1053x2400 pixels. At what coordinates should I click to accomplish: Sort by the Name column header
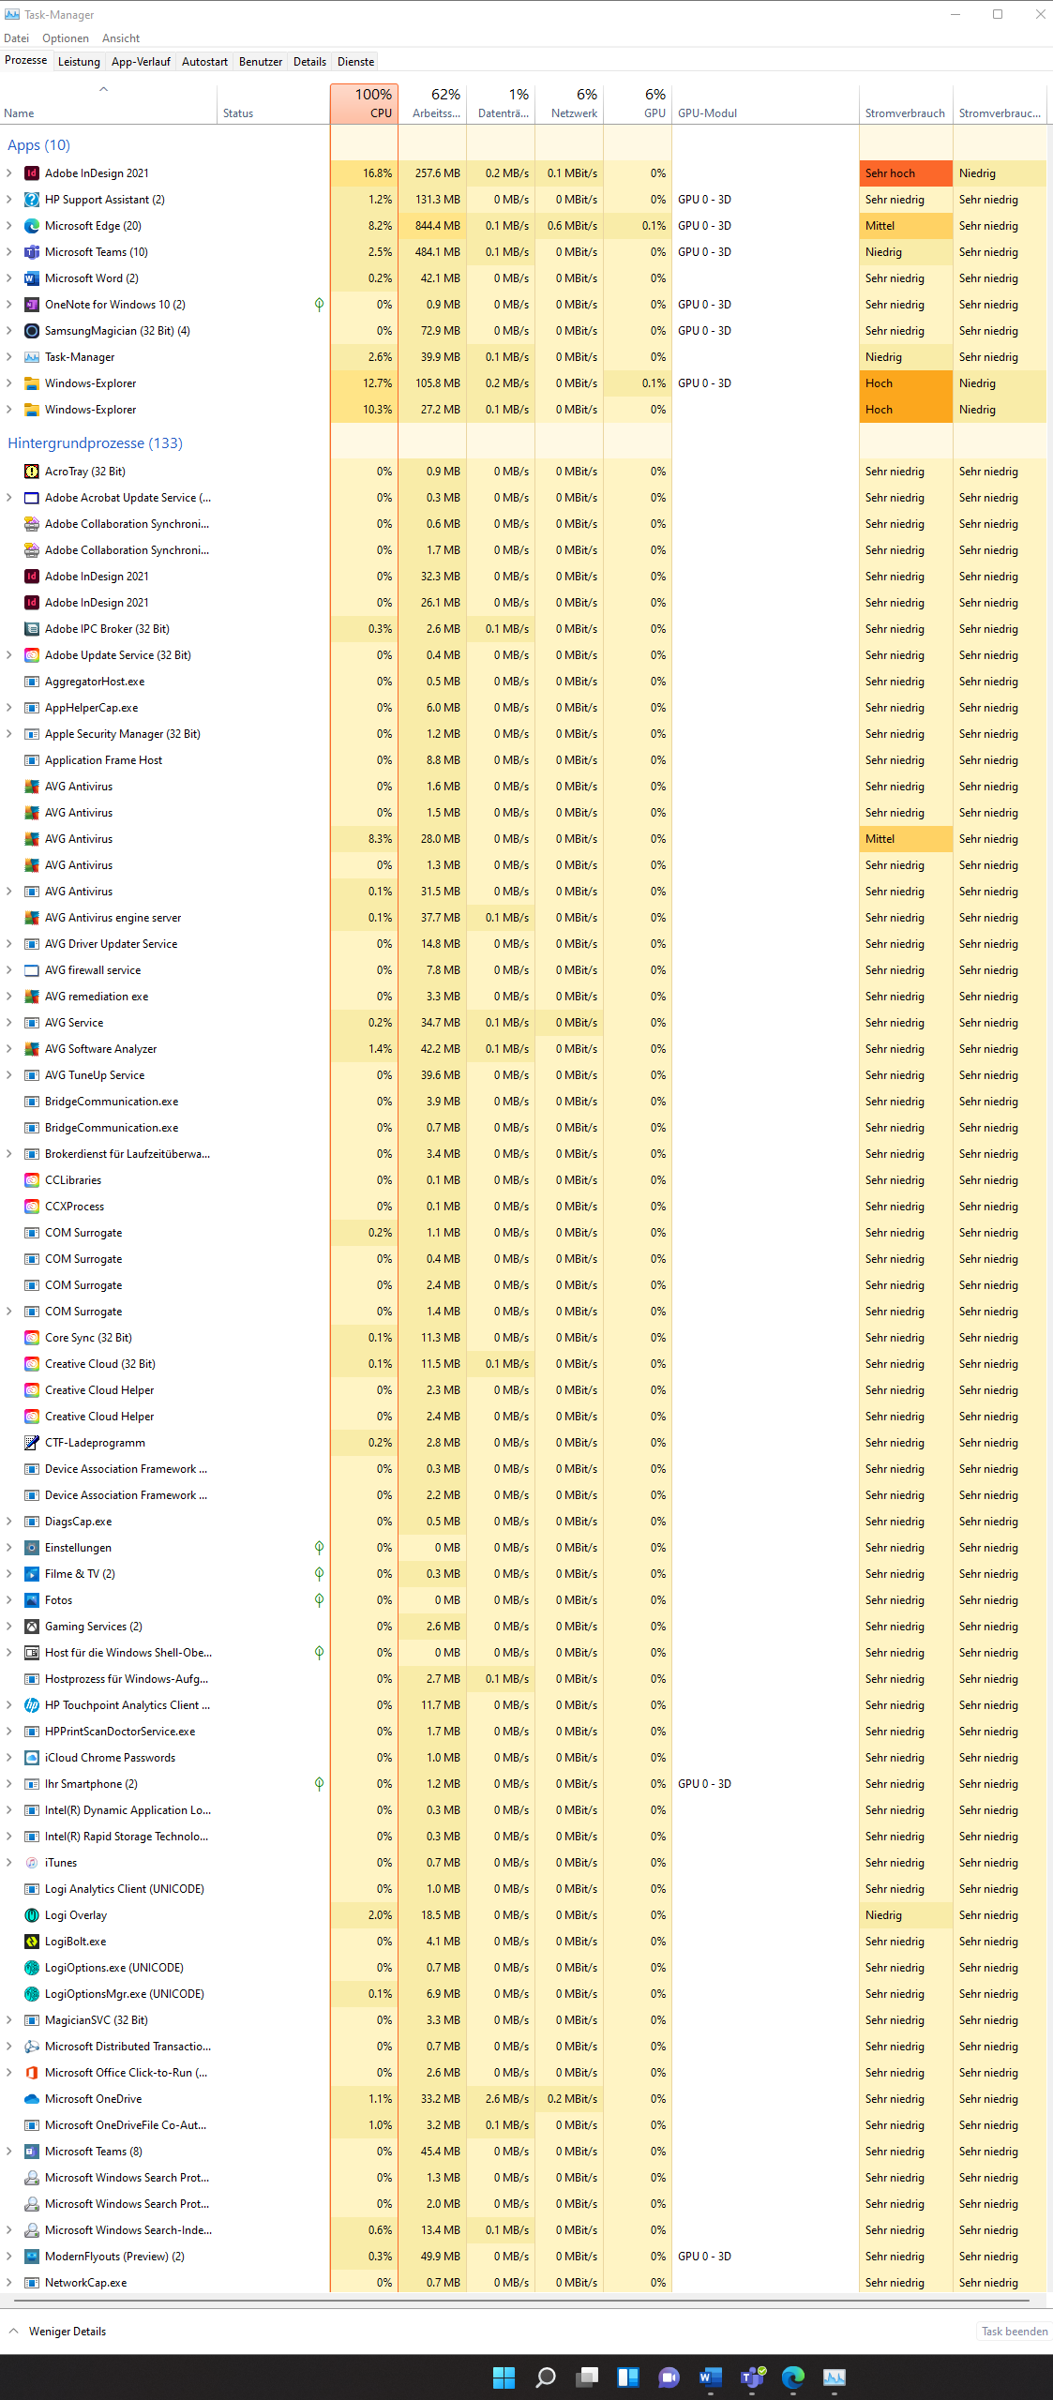coord(109,104)
